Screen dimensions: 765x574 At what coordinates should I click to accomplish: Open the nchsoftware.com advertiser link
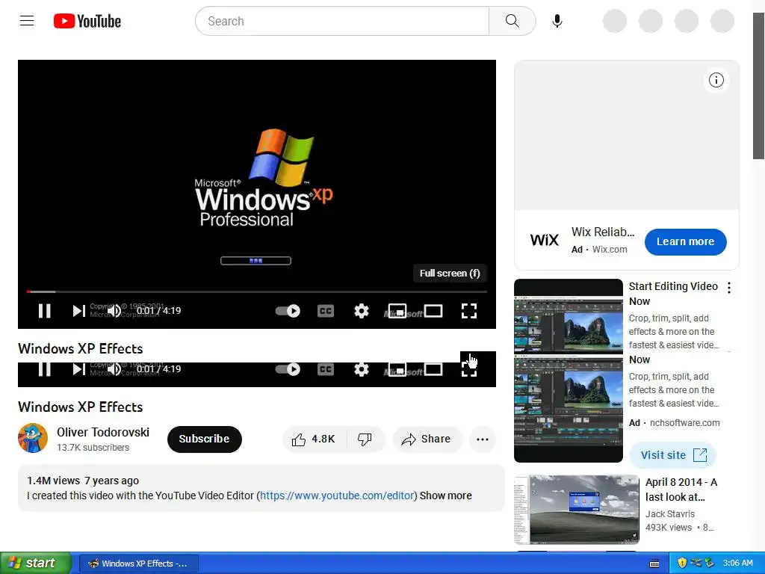tap(684, 423)
